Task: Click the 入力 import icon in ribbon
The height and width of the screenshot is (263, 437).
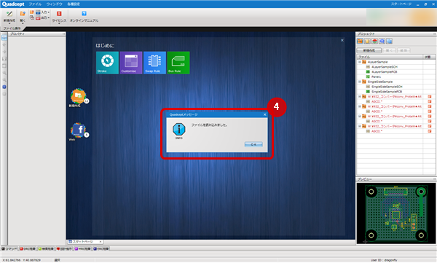Action: click(x=38, y=12)
